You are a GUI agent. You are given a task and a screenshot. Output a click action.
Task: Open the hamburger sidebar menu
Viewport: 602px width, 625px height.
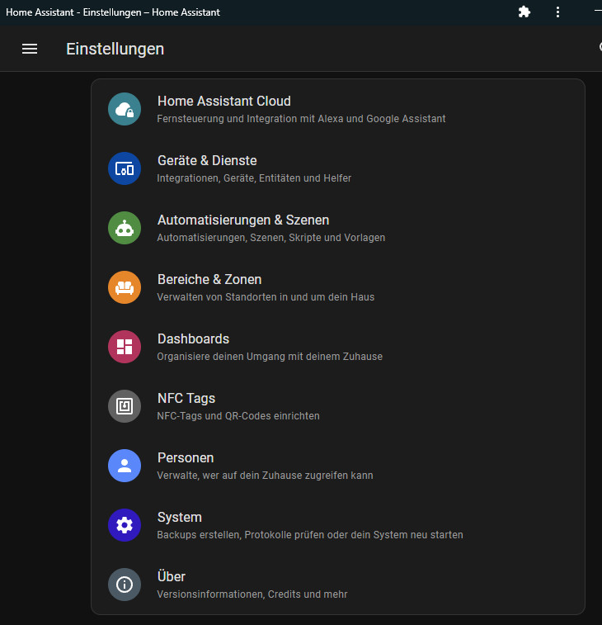[30, 49]
